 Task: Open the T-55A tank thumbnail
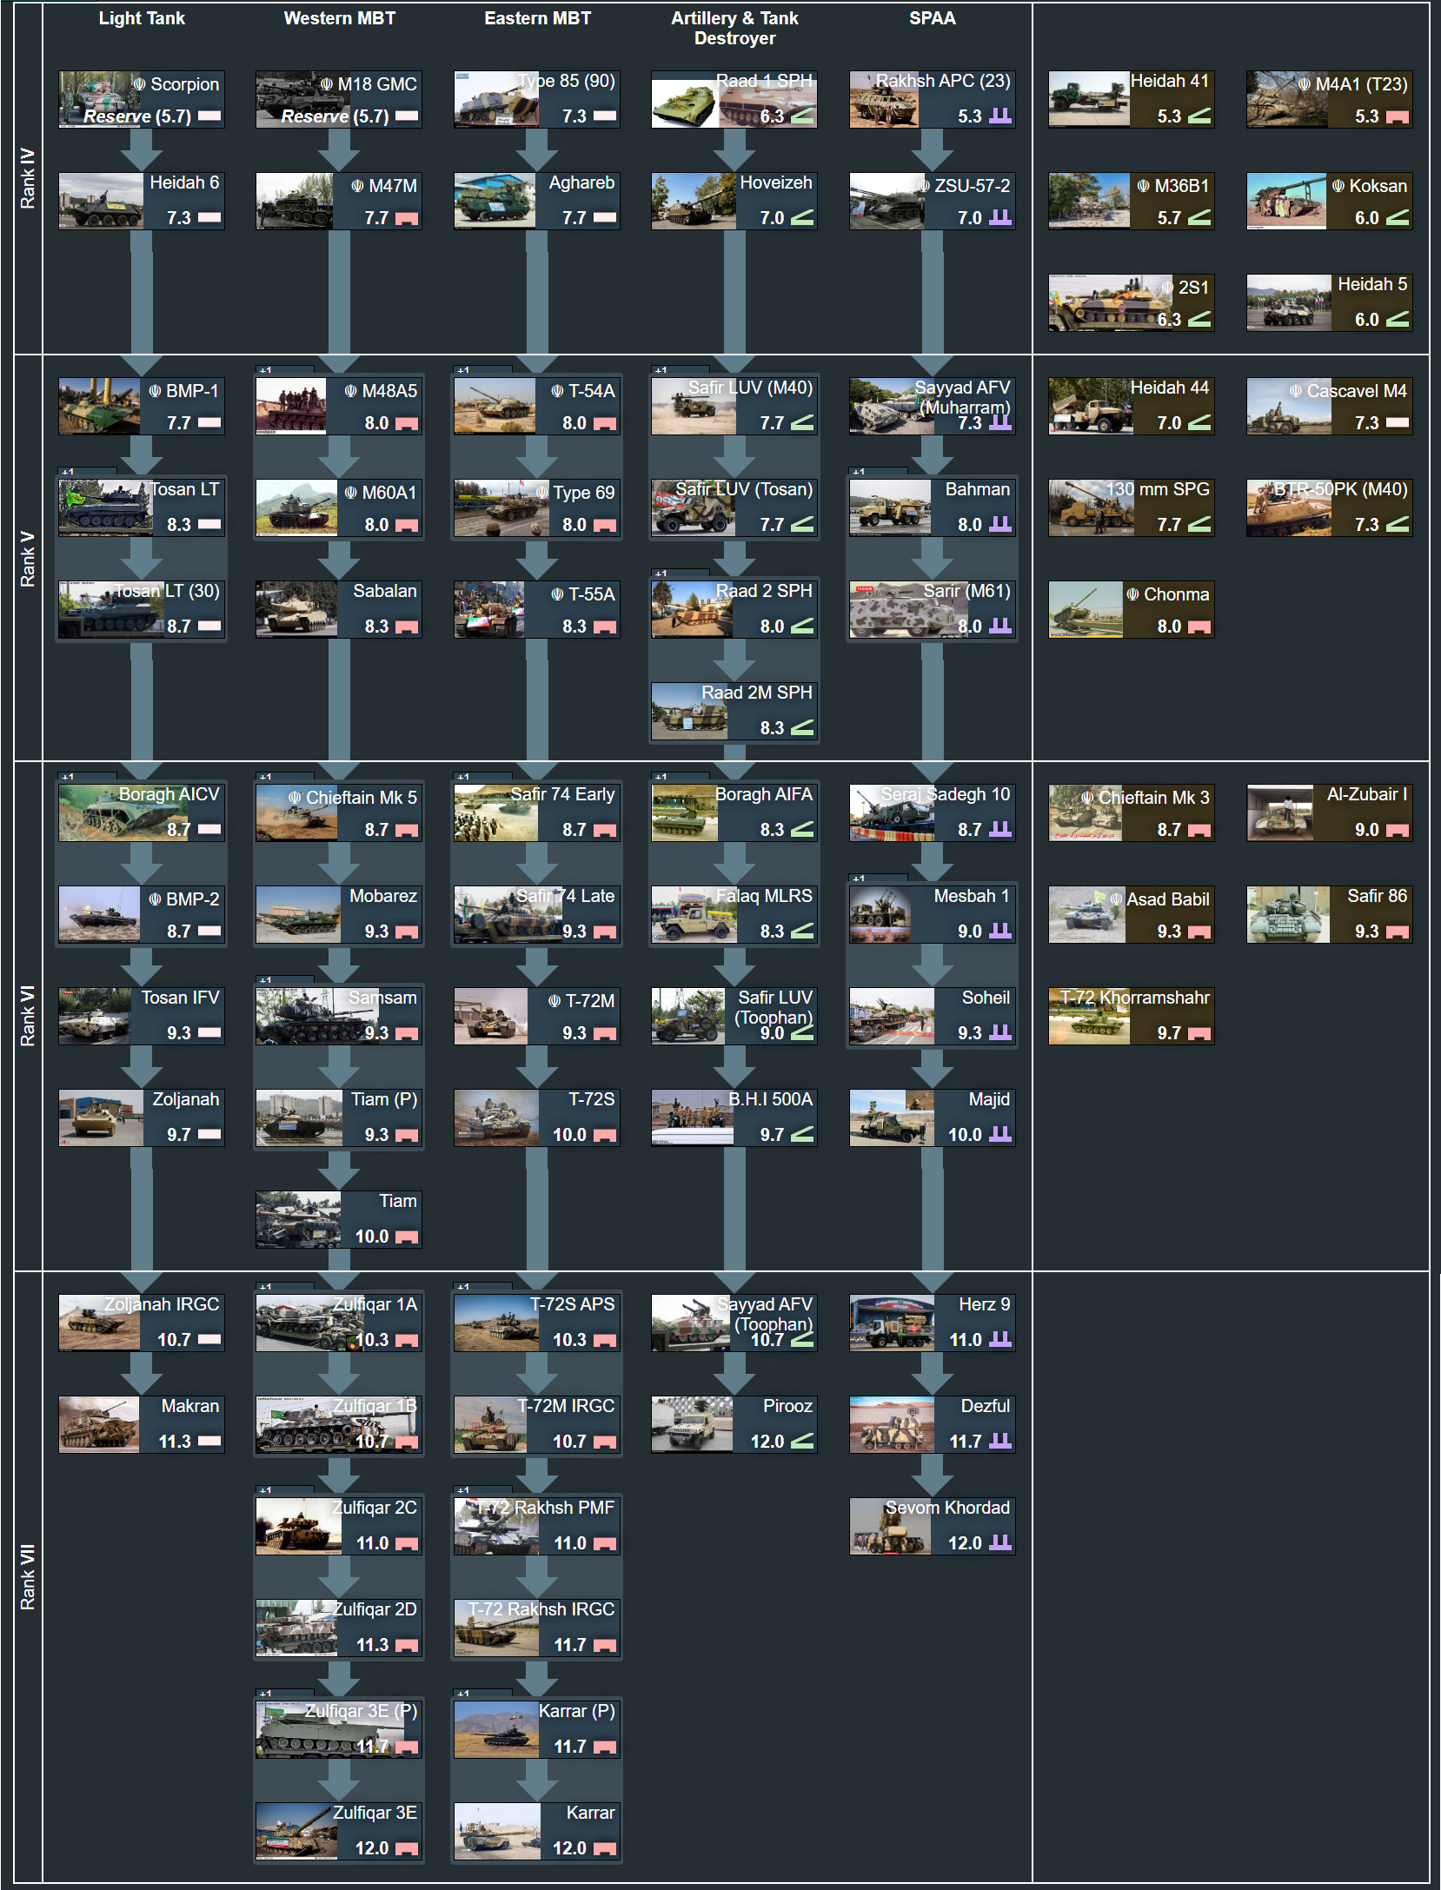[x=489, y=609]
